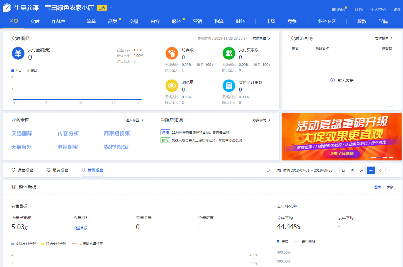
Task: Open the 内容分析 business zone link
Action: [x=68, y=134]
